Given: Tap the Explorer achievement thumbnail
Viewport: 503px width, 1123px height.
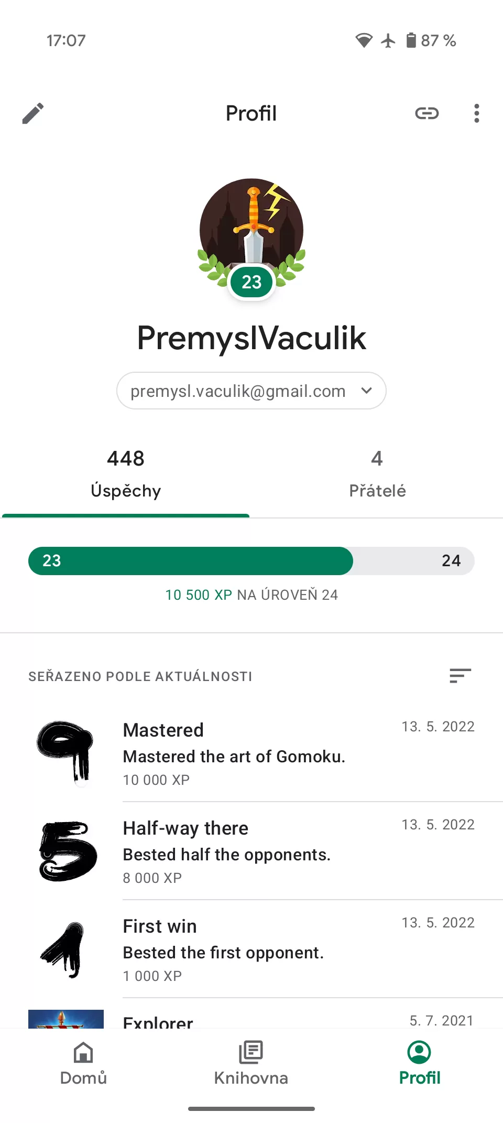Looking at the screenshot, I should pyautogui.click(x=65, y=1019).
